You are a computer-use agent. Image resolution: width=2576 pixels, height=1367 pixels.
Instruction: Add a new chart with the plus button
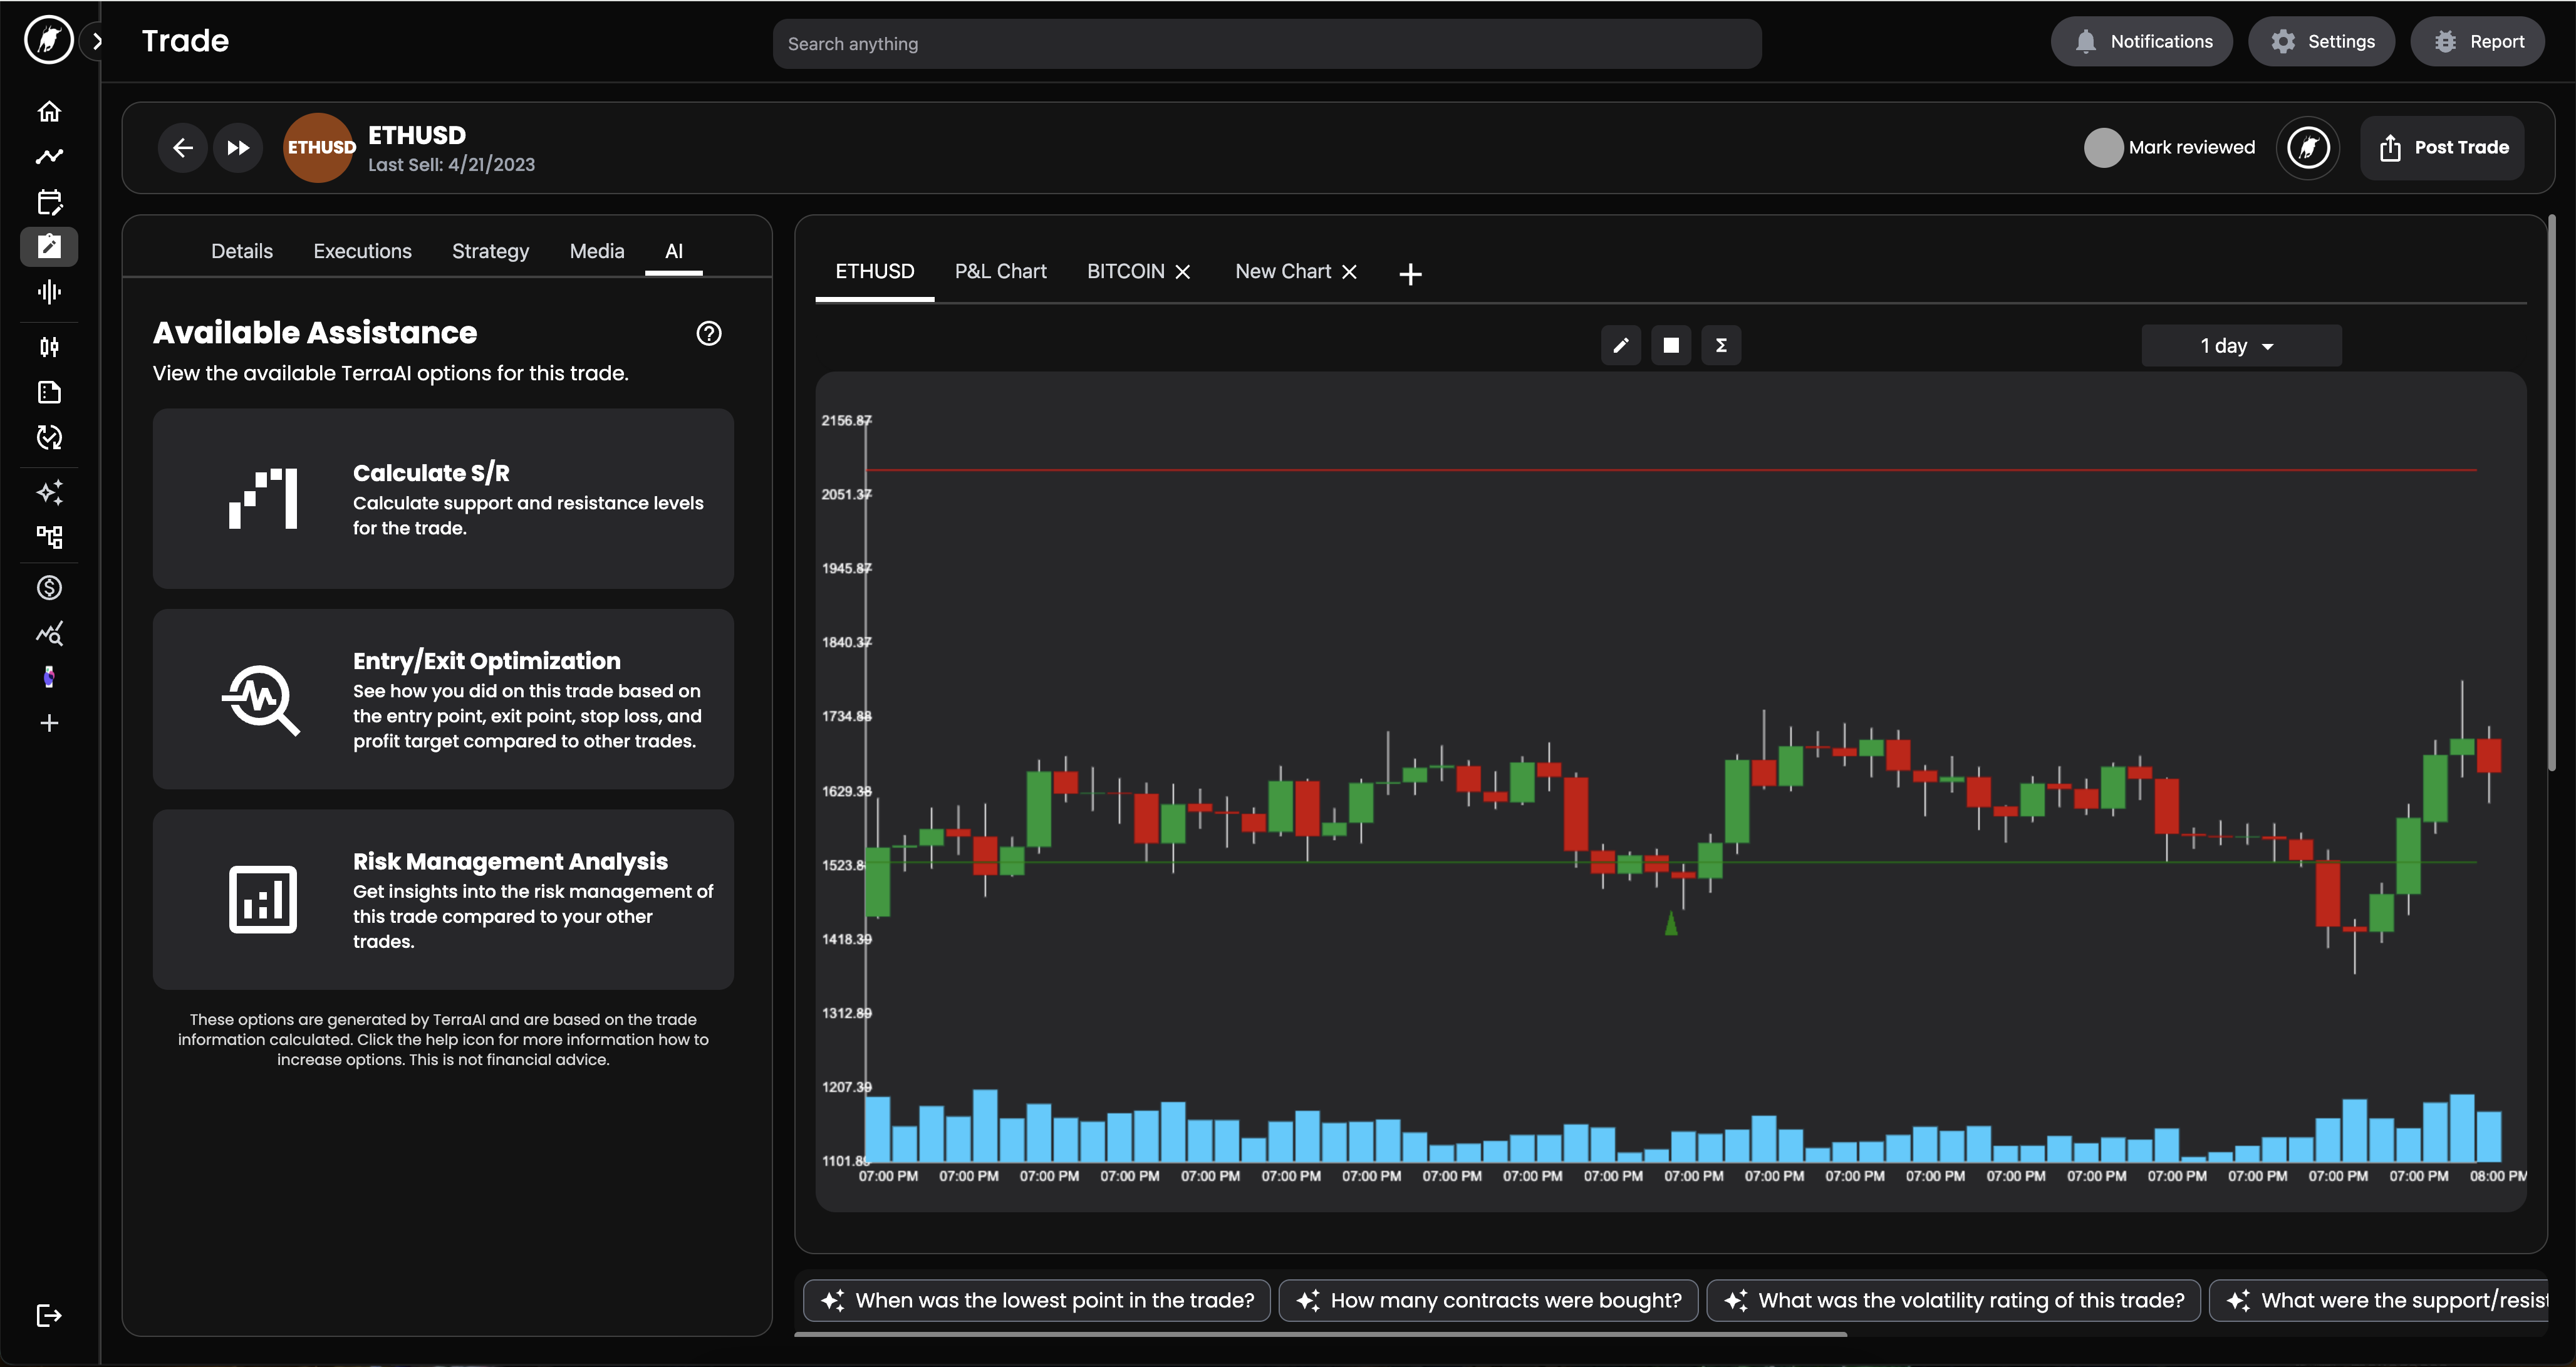point(1410,273)
